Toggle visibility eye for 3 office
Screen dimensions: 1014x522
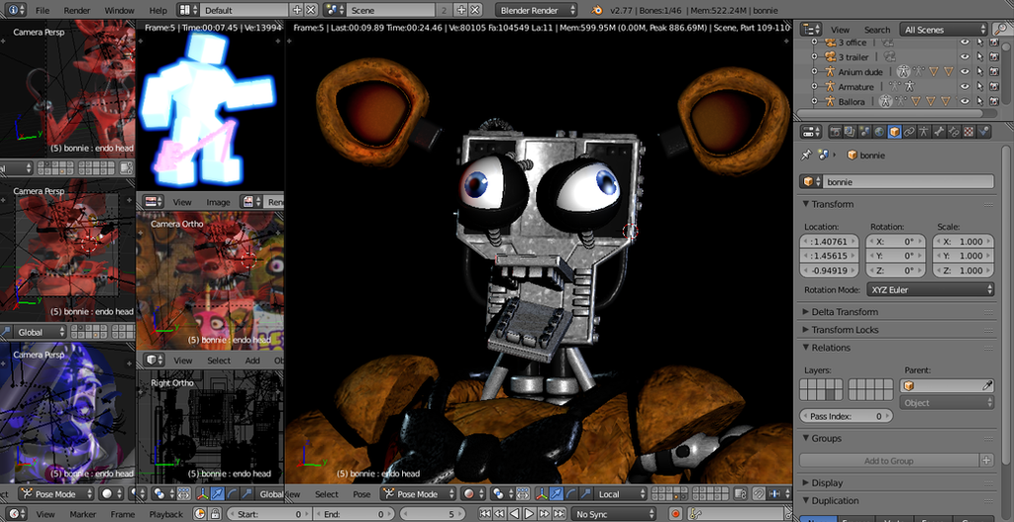pyautogui.click(x=964, y=42)
